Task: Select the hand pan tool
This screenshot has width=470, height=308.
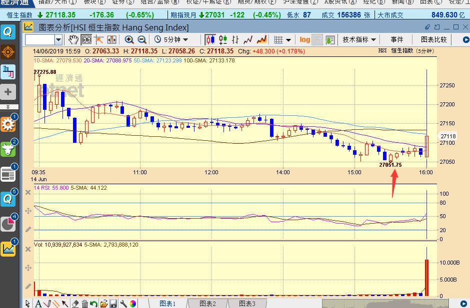Action: click(x=73, y=39)
